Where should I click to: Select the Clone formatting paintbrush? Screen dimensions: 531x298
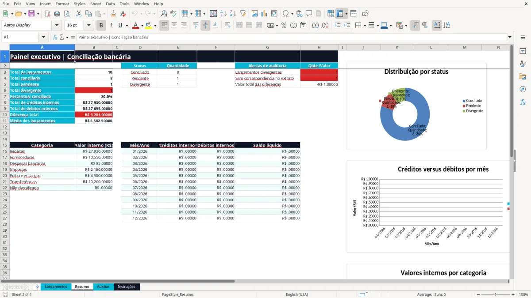(113, 14)
